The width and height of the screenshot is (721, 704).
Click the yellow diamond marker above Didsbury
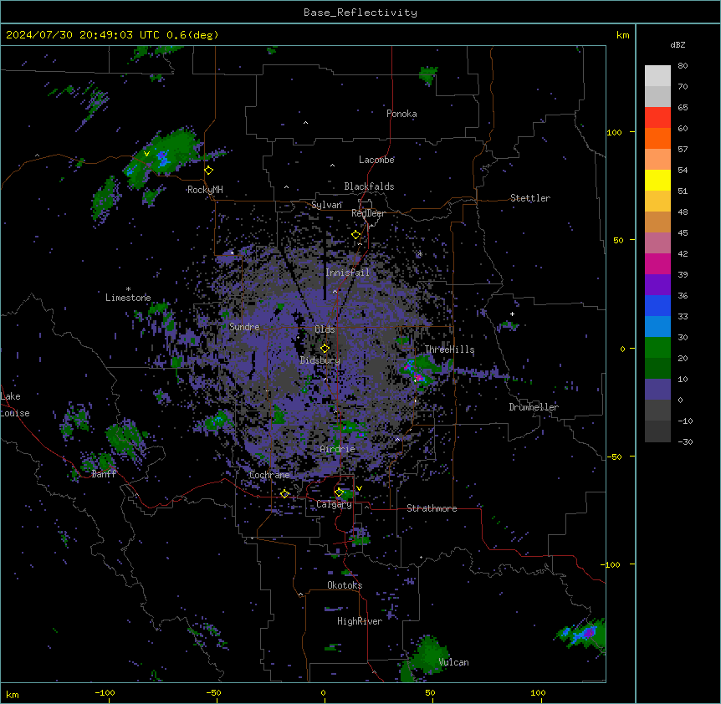pyautogui.click(x=325, y=349)
